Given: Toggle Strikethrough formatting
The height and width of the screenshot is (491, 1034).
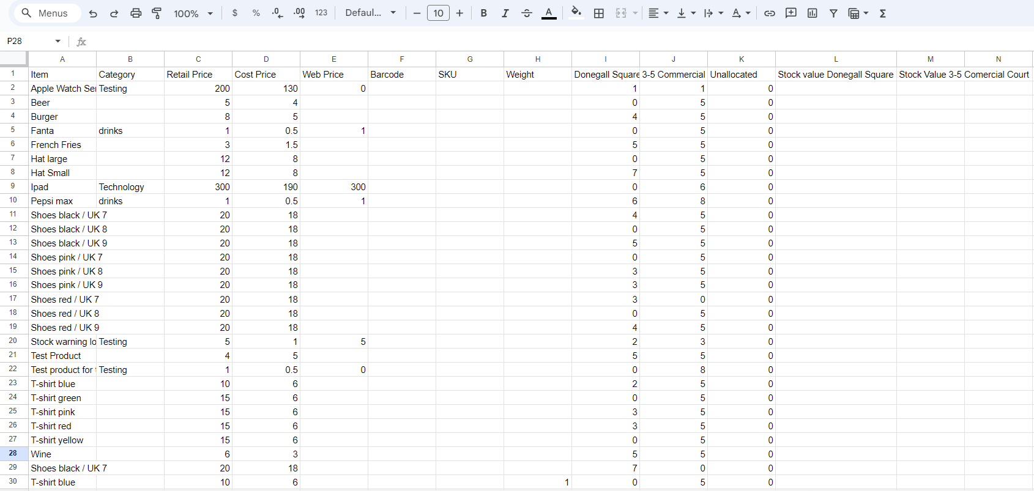Looking at the screenshot, I should tap(527, 13).
